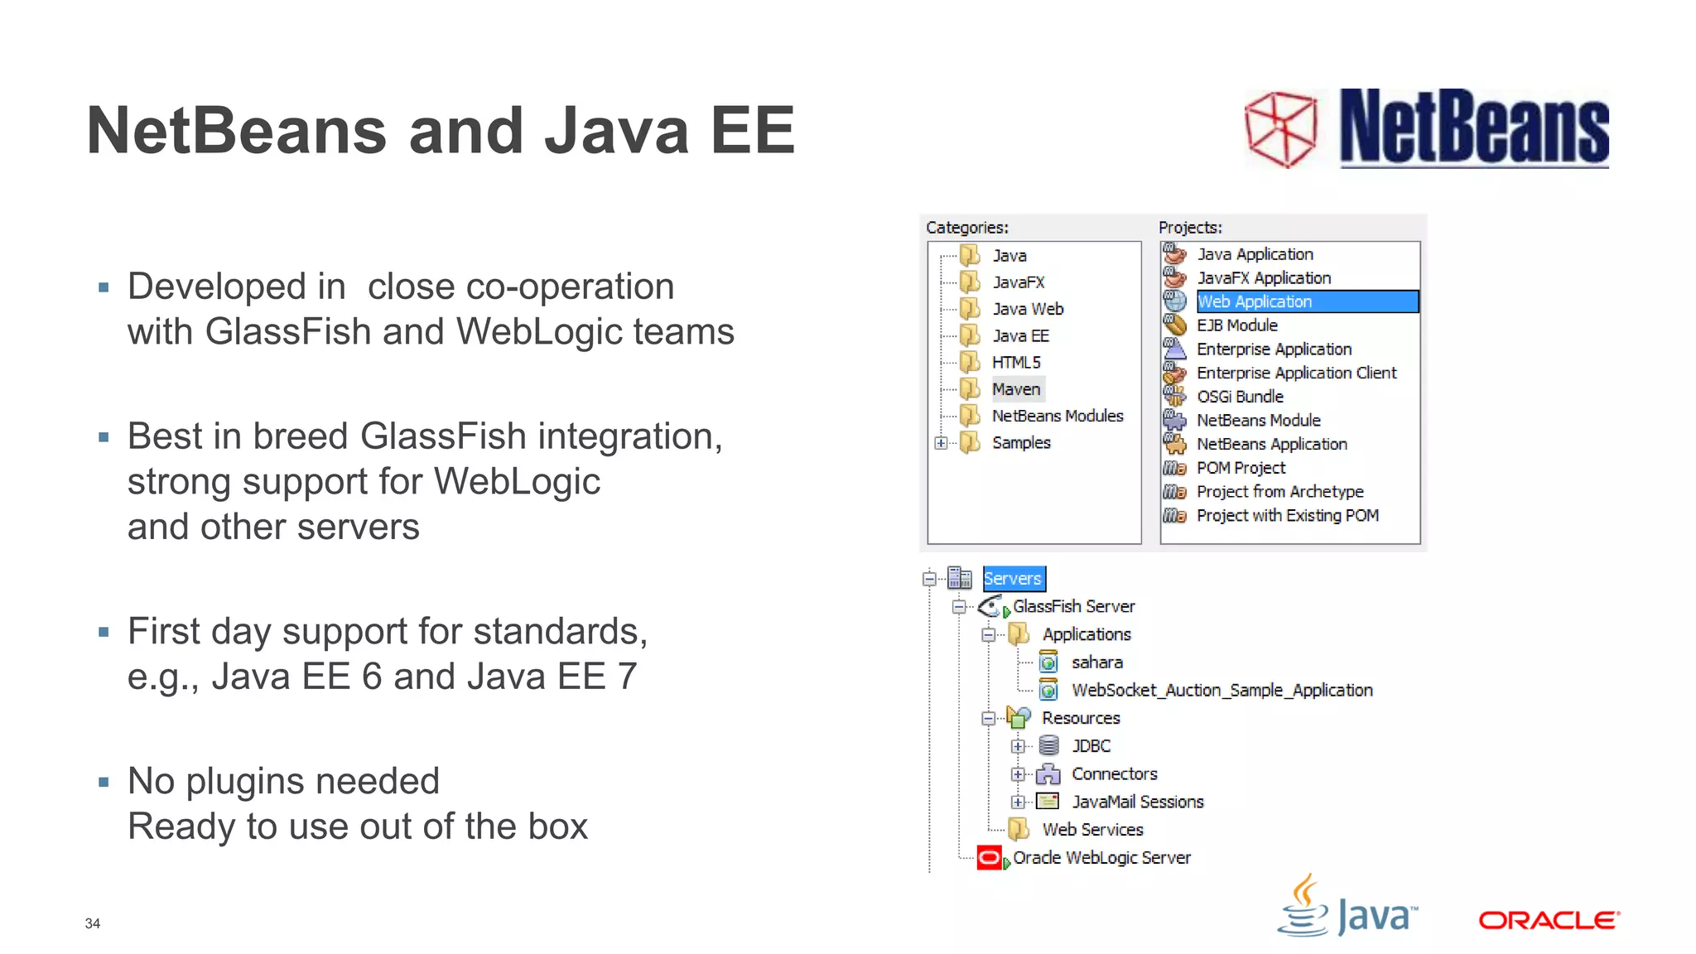Click the Samples folder icon
1696x954 pixels.
point(970,442)
